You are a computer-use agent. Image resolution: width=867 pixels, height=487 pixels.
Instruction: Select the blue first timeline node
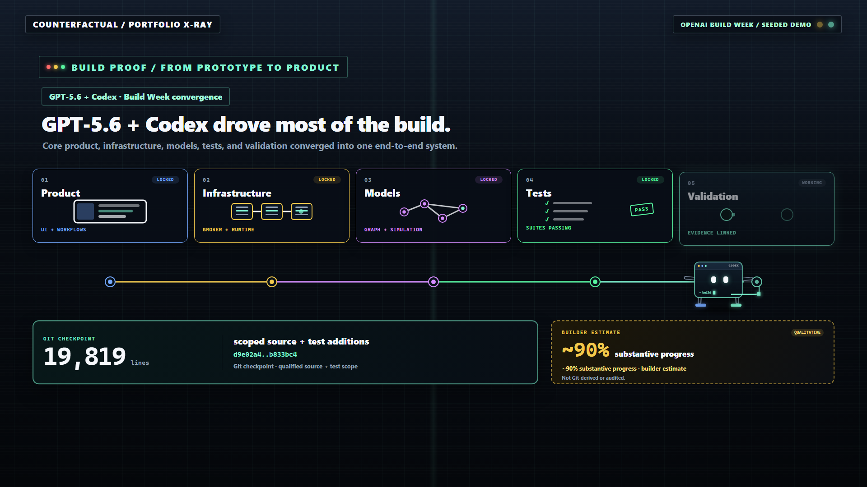tap(110, 282)
